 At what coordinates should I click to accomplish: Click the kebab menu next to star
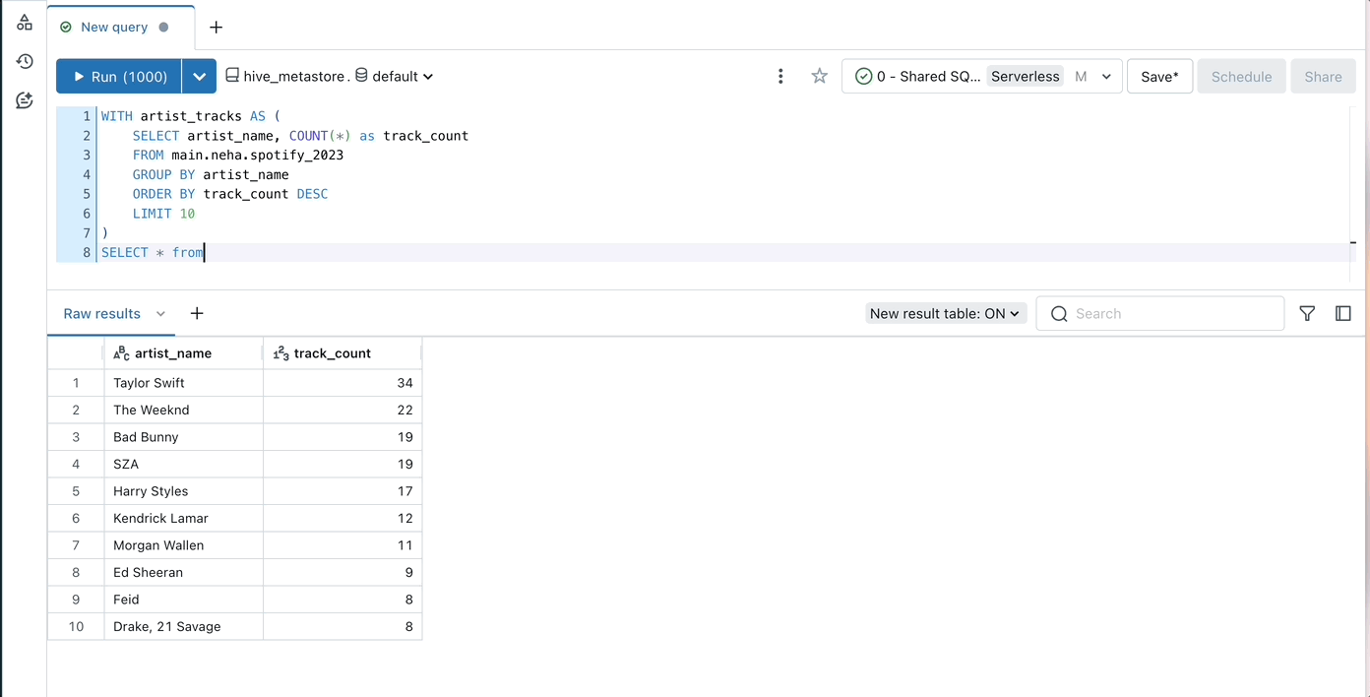(x=780, y=76)
